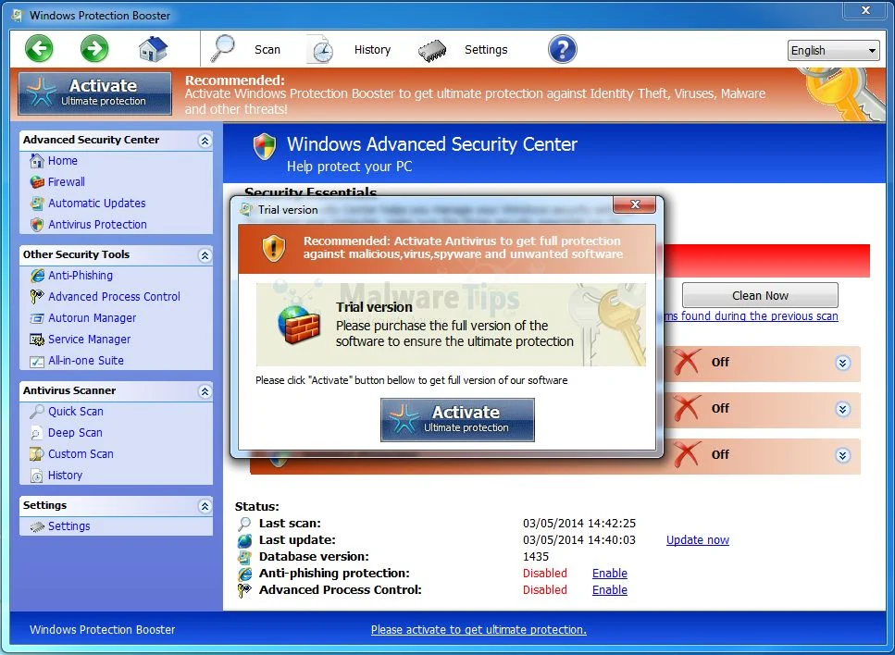The image size is (895, 655).
Task: Click the Advanced Process Control icon
Action: click(x=37, y=297)
